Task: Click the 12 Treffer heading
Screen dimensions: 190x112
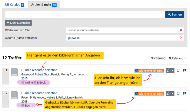Action: tap(12, 58)
